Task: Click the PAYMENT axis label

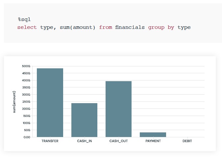Action: point(153,141)
